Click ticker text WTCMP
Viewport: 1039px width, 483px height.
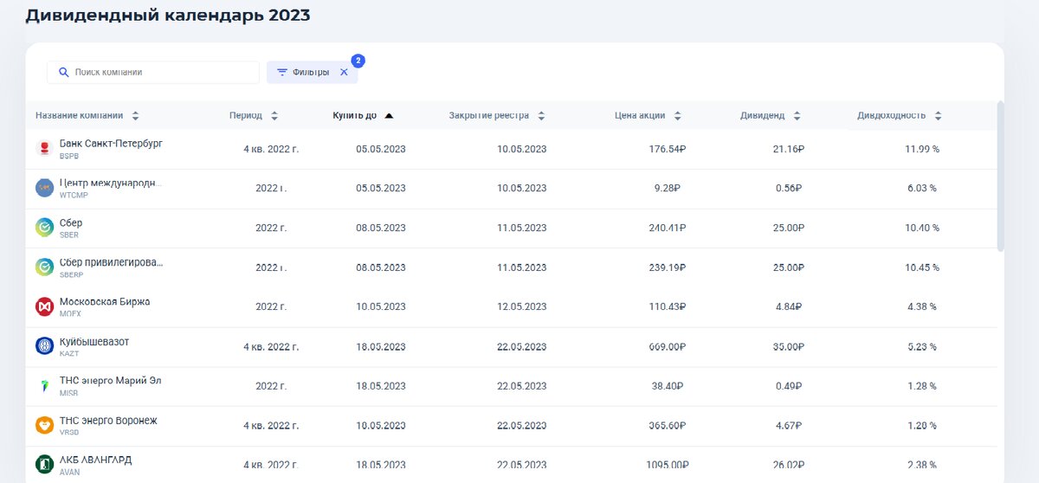point(74,196)
